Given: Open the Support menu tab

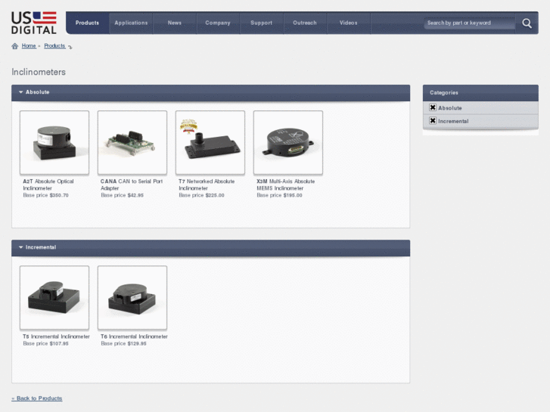Looking at the screenshot, I should [261, 23].
